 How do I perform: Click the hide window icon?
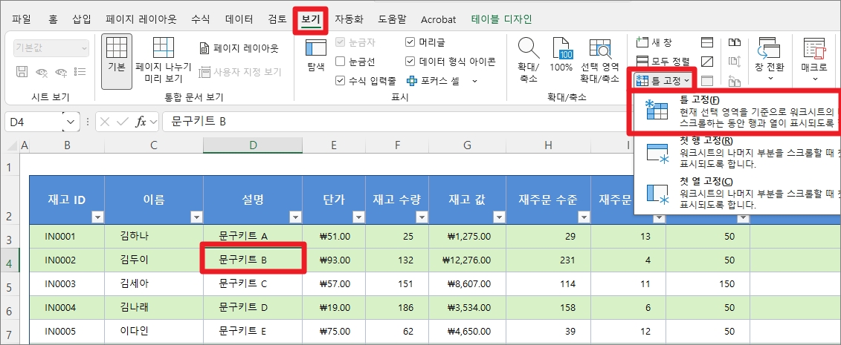(x=707, y=62)
